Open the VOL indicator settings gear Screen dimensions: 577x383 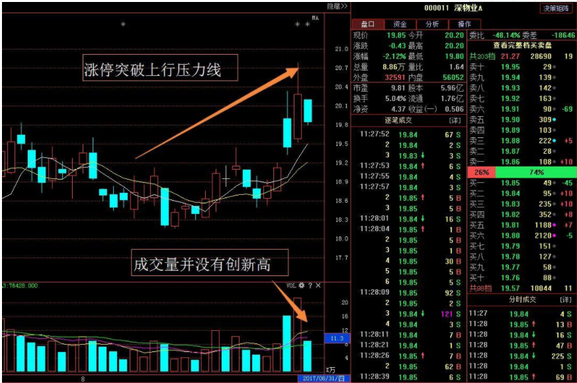[302, 286]
